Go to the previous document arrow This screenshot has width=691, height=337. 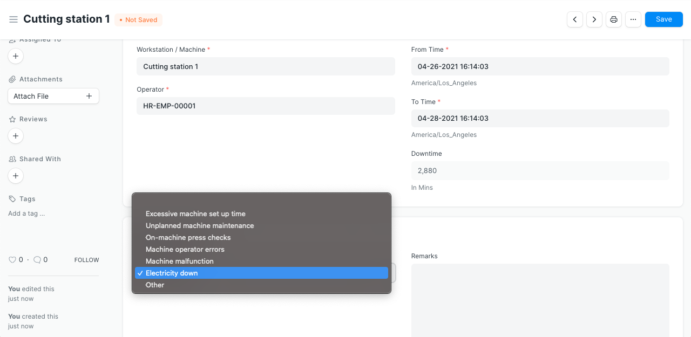[x=574, y=19]
